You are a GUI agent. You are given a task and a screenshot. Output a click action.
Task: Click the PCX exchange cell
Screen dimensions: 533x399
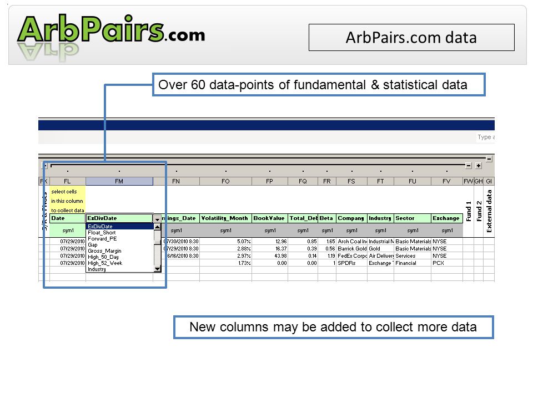(x=446, y=263)
